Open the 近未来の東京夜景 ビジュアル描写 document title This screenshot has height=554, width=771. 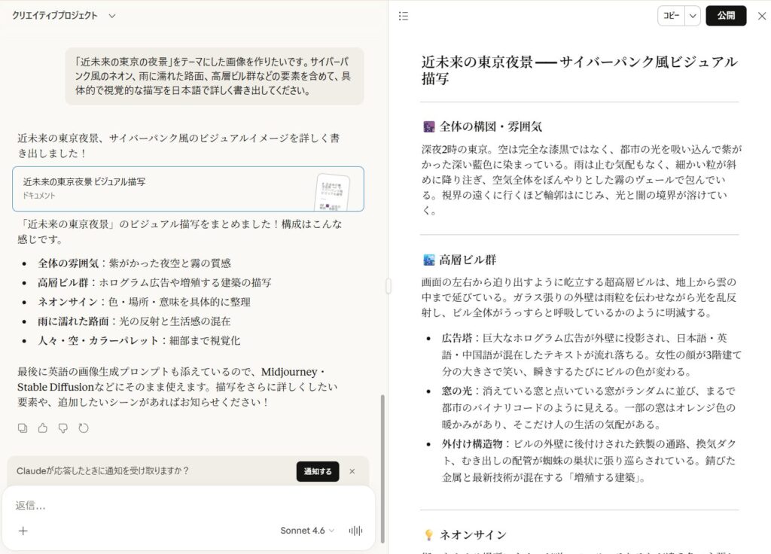coord(84,182)
